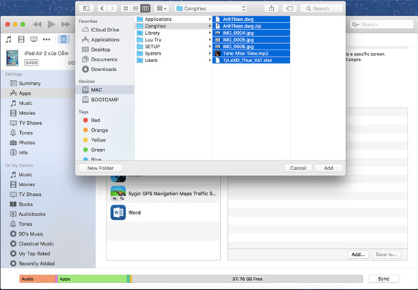Open TV Shows library icon in iTunes
418x290 pixels.
(33, 40)
